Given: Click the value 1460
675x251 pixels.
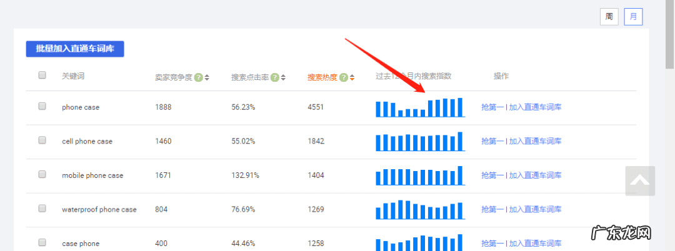Looking at the screenshot, I should [x=163, y=141].
